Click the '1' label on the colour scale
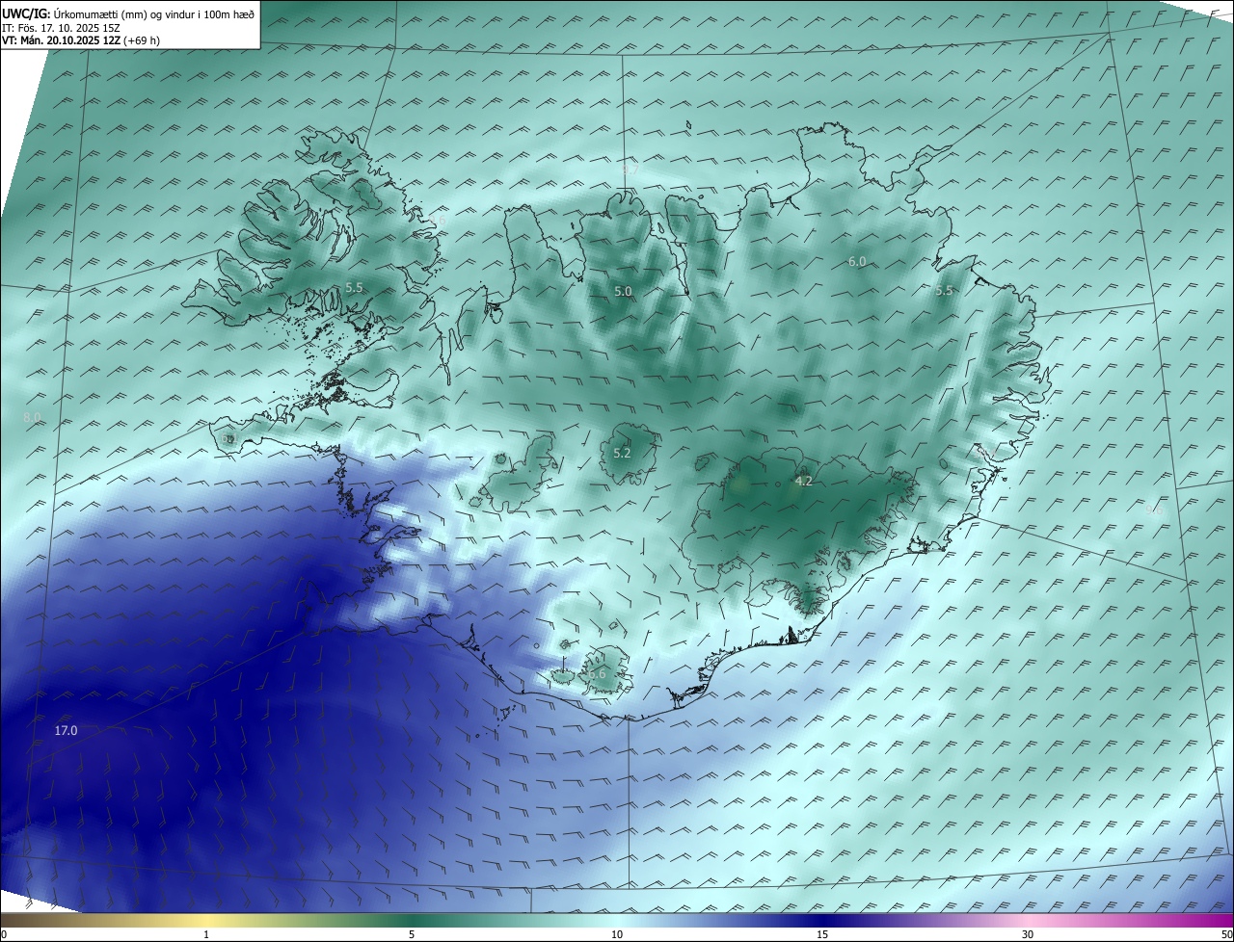The width and height of the screenshot is (1234, 942). [x=206, y=934]
